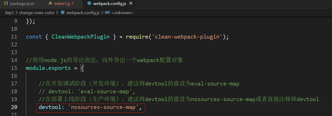The width and height of the screenshot is (332, 116).
Task: Click the webpack cube icon on active tab
Action: [x=89, y=4]
